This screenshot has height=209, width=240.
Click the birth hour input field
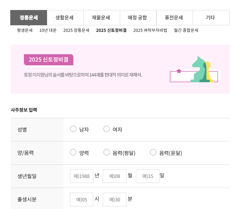click(x=81, y=199)
